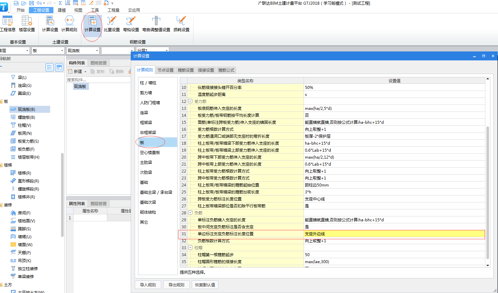Image resolution: width=498 pixels, height=293 pixels.
Task: Open 损耗设置 ribbon icon
Action: tap(181, 24)
